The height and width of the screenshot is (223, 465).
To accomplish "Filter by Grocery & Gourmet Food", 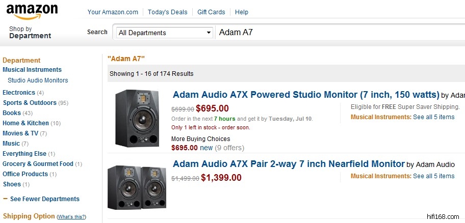I will pos(38,164).
